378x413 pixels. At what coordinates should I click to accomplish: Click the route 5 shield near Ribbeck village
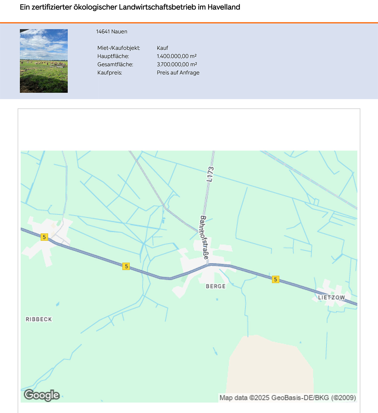44,237
